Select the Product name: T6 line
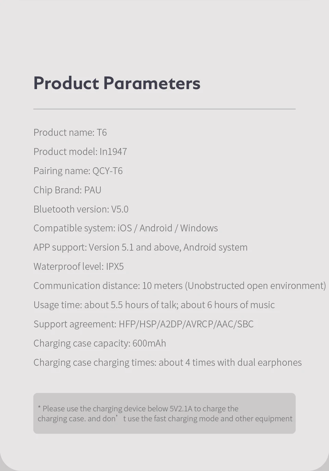 pyautogui.click(x=70, y=132)
